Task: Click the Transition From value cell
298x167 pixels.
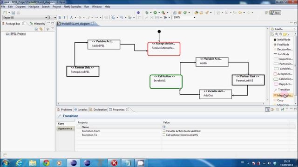Action: click(225, 131)
